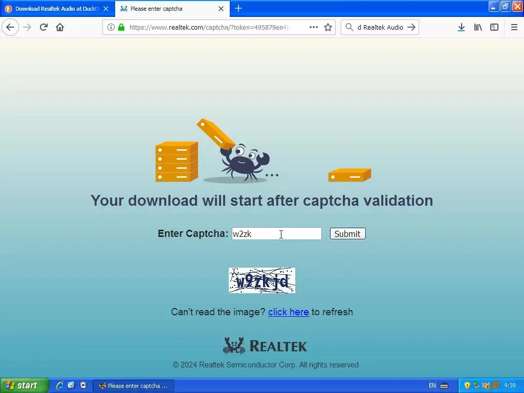Close the Please enter captcha tab
524x393 pixels.
(221, 9)
